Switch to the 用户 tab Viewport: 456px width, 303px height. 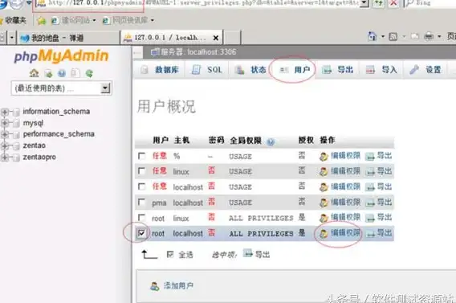(x=295, y=70)
